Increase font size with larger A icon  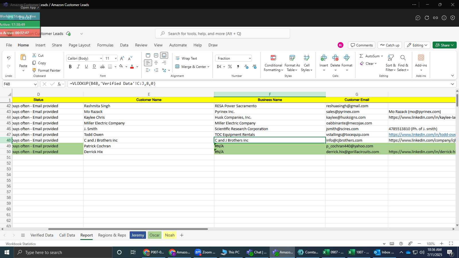tap(122, 58)
